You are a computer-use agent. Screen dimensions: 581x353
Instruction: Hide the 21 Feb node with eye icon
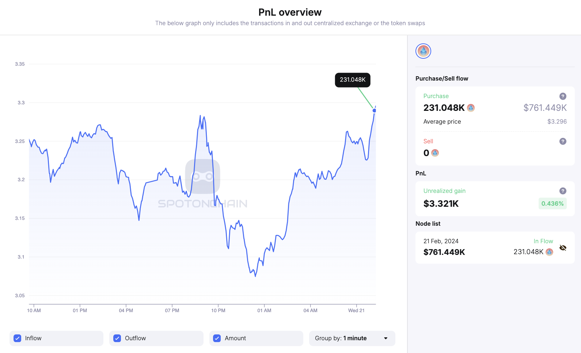click(563, 248)
